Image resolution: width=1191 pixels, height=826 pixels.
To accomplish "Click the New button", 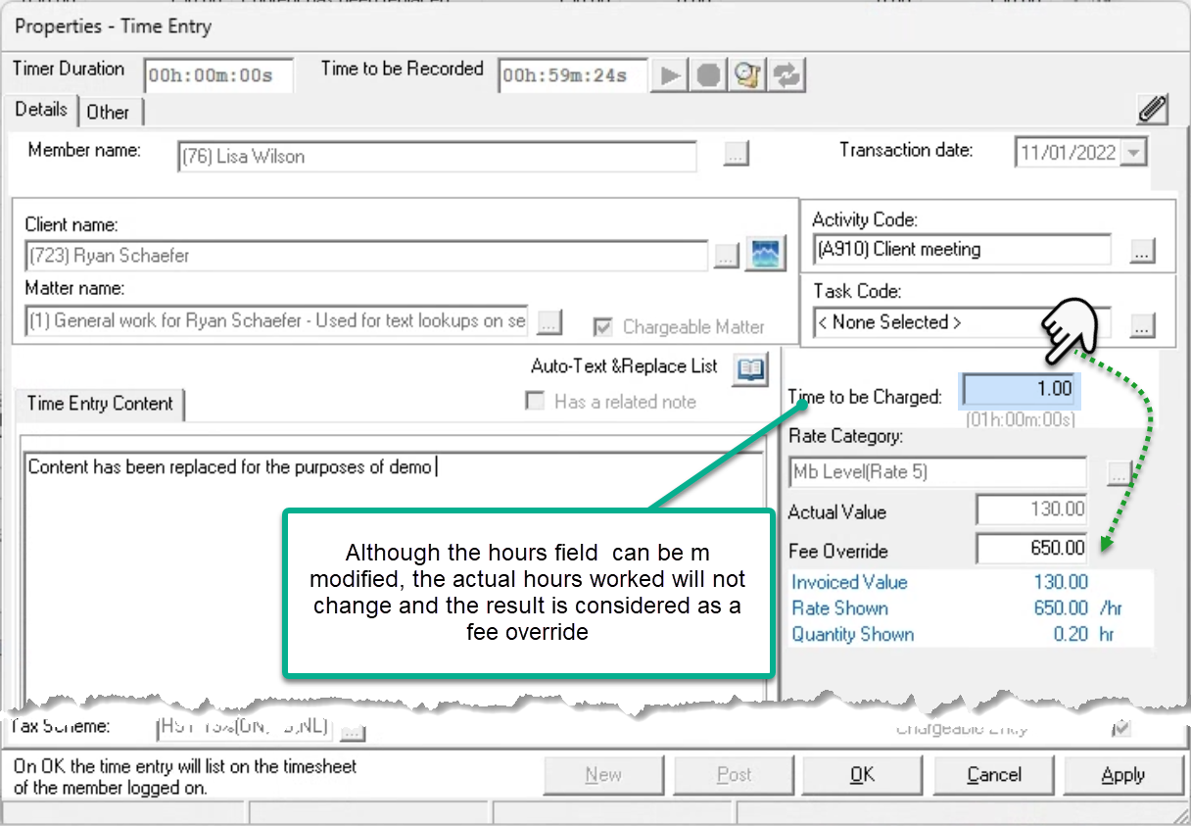I will click(603, 775).
